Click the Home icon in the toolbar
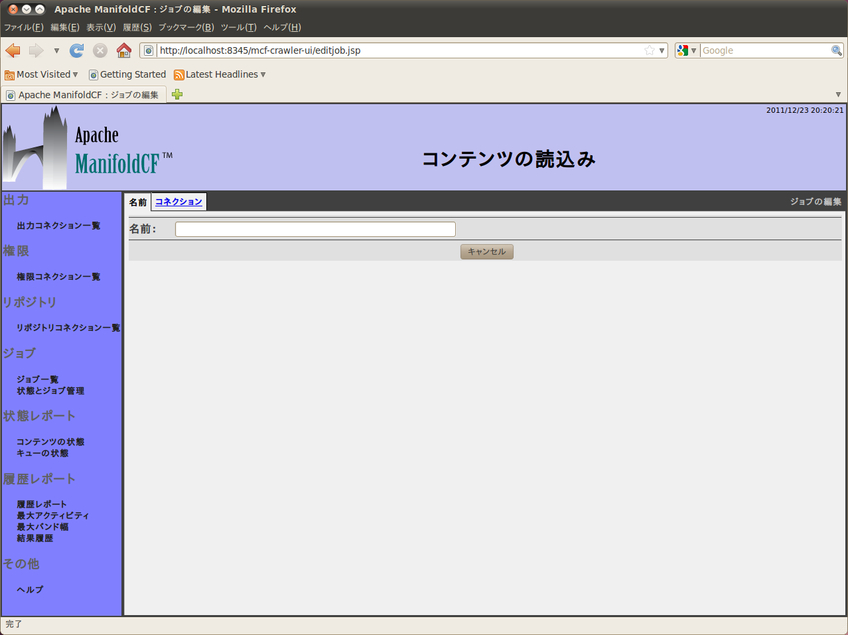The image size is (848, 635). pyautogui.click(x=124, y=50)
